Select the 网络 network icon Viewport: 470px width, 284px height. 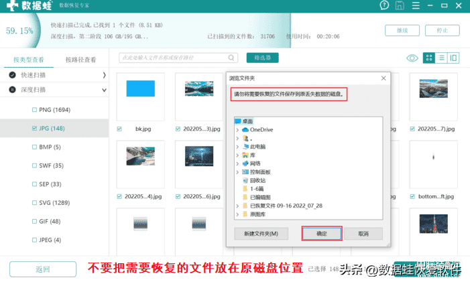pos(245,163)
